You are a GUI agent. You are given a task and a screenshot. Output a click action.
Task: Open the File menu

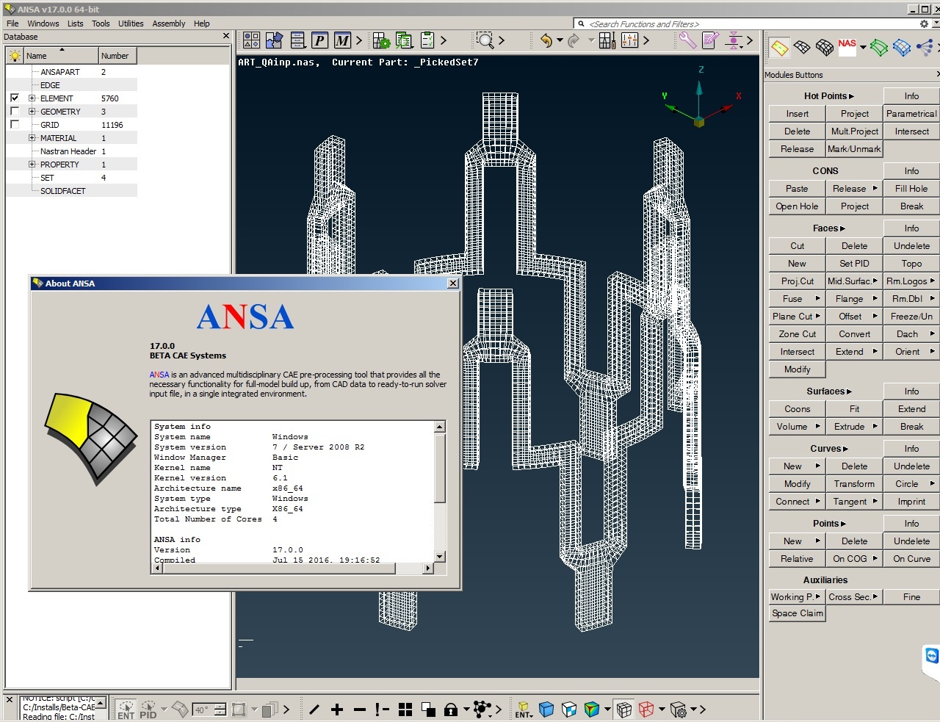click(12, 24)
